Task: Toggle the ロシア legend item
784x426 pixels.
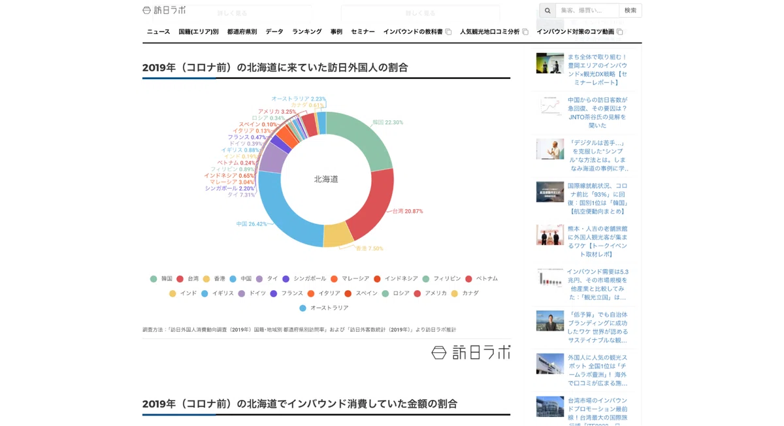Action: (x=396, y=293)
